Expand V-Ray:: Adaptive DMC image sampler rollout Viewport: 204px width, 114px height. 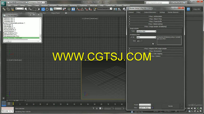[155, 49]
